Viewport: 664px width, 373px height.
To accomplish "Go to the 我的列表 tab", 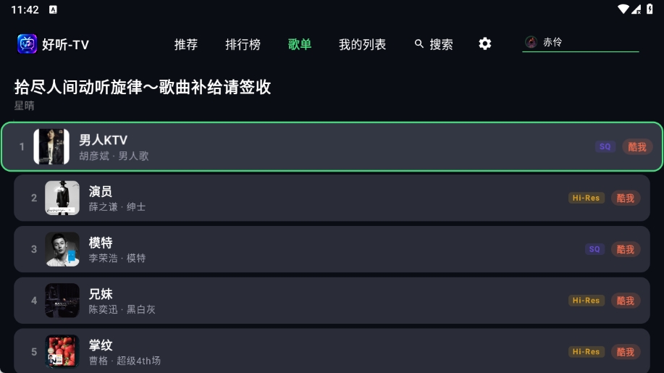I will point(362,44).
